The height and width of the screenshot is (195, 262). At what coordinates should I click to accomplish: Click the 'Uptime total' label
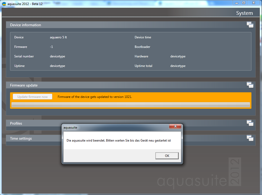tap(143, 66)
